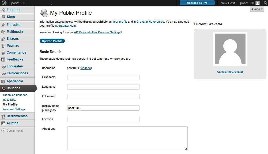Click the Multimedia icon in sidebar
268x154 pixels.
pos(3,32)
